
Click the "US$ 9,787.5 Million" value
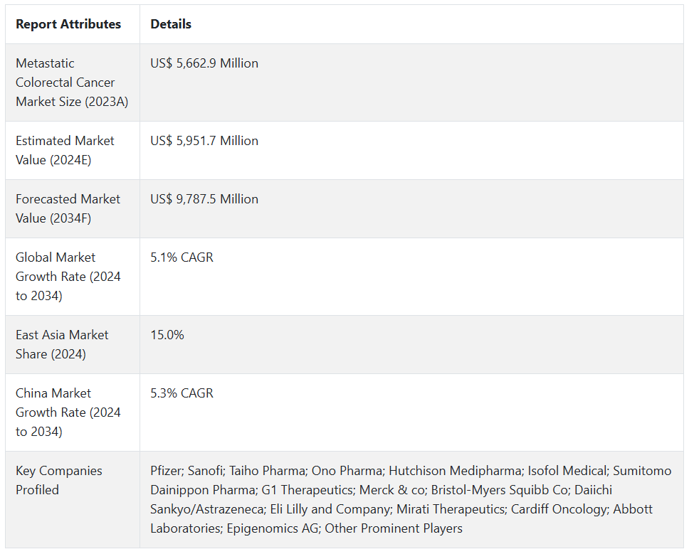coord(204,199)
